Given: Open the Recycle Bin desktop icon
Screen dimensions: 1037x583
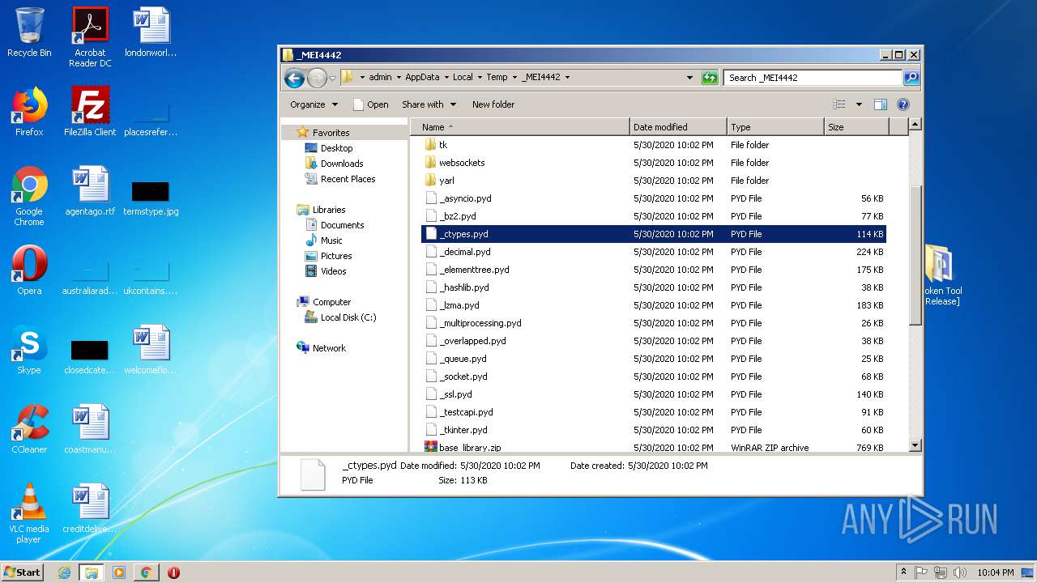Looking at the screenshot, I should (x=29, y=32).
